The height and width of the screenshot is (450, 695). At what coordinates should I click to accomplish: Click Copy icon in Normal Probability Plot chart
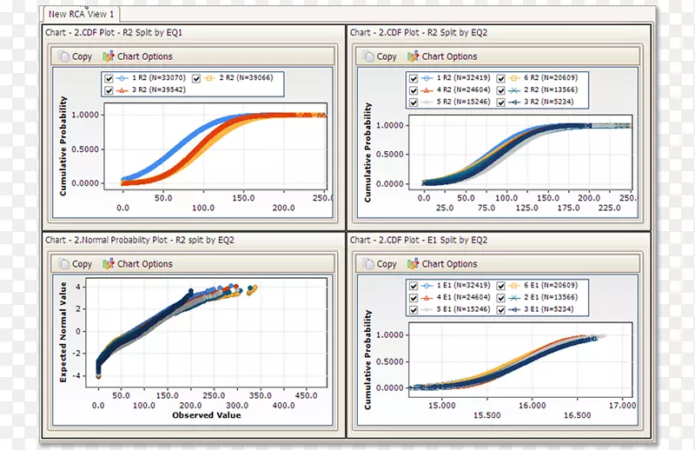coord(64,264)
